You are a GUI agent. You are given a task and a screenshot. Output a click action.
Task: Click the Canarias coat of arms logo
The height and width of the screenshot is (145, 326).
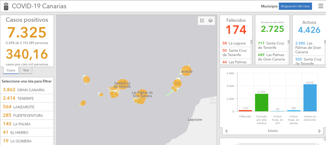pyautogui.click(x=6, y=6)
